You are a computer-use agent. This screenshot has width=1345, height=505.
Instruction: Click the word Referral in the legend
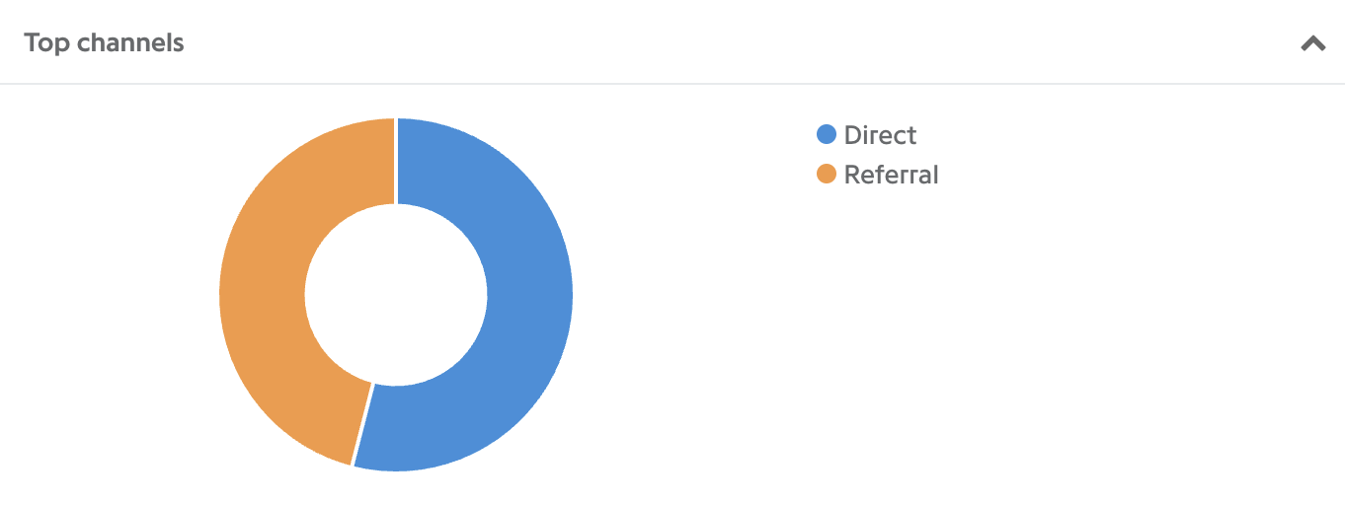click(892, 175)
